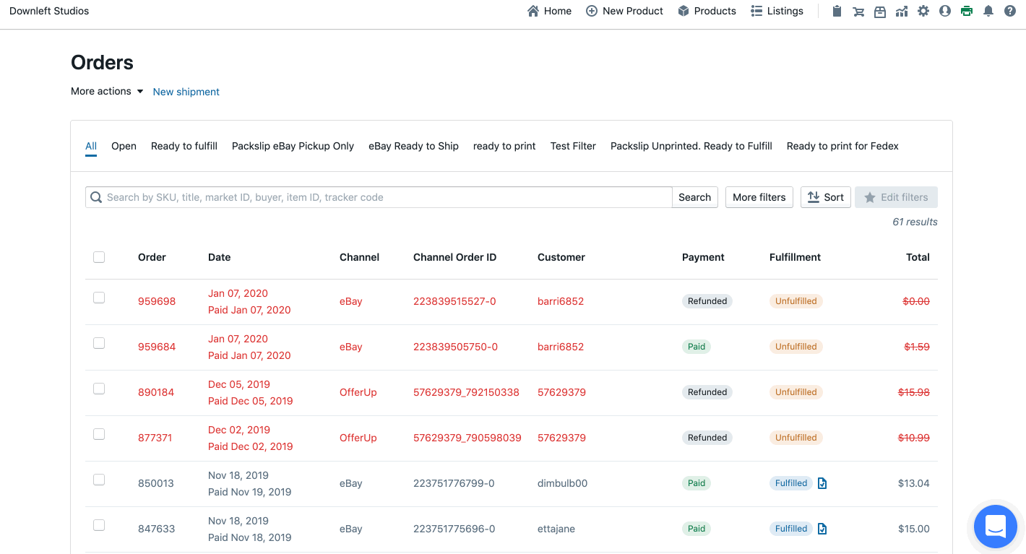Open the analytics chart icon
Screen dimensions: 1026x554
click(902, 11)
